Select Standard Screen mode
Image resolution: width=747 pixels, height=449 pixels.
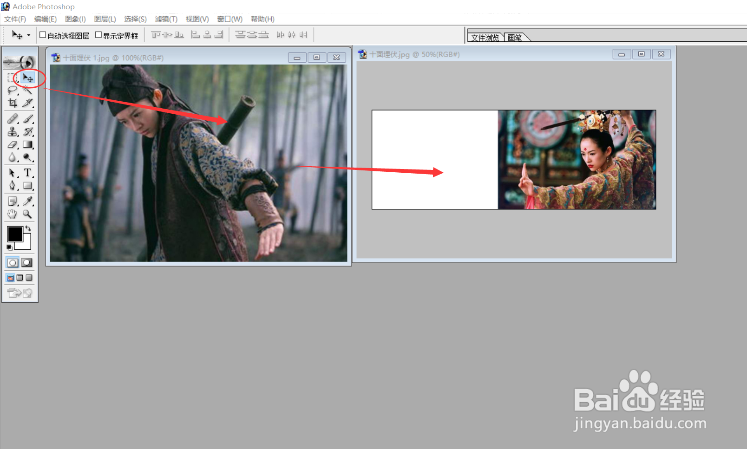10,278
